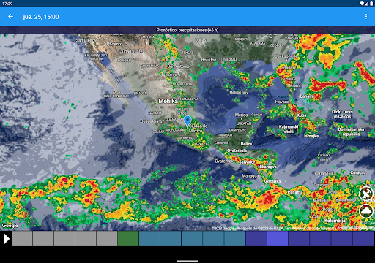Click the 'Belize' label on map
Image resolution: width=375 pixels, height=263 pixels.
tap(246, 144)
